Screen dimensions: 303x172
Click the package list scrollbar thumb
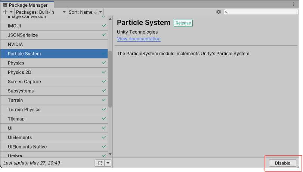pos(110,79)
